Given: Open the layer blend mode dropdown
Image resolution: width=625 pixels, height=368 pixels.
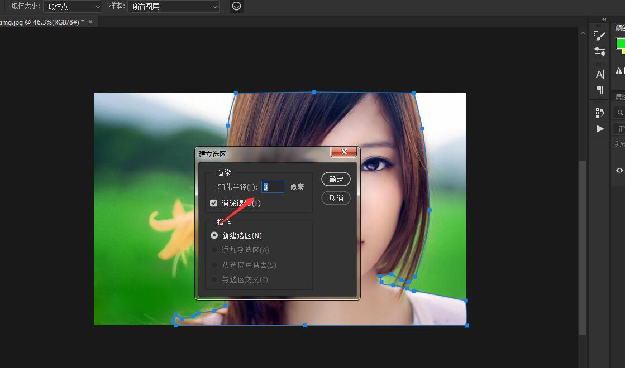Looking at the screenshot, I should (619, 129).
